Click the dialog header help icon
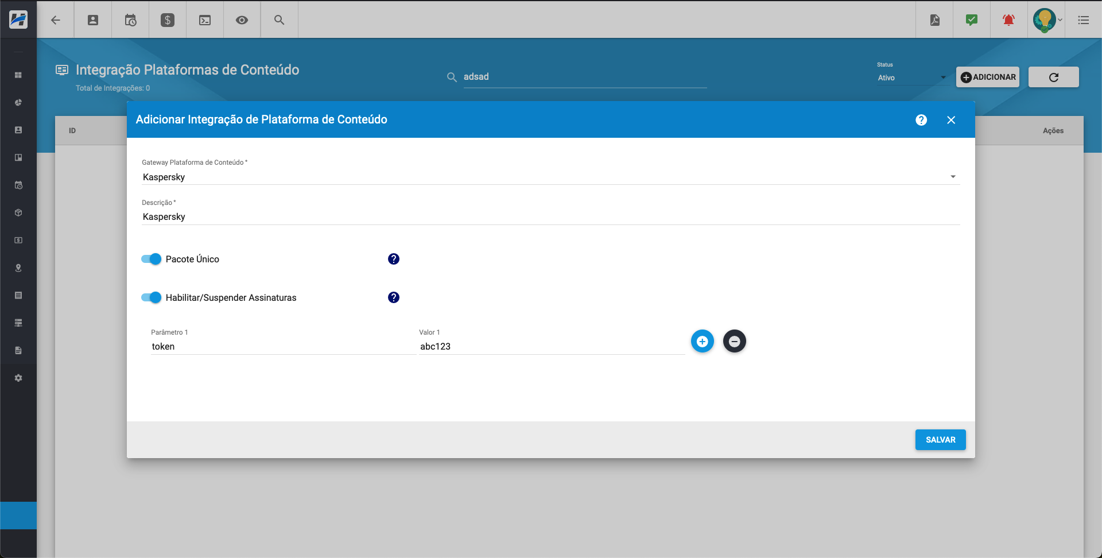The image size is (1102, 558). coord(921,120)
